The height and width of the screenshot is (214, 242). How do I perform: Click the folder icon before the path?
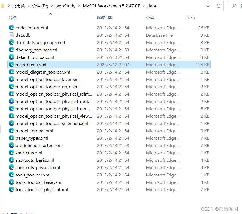pos(3,6)
